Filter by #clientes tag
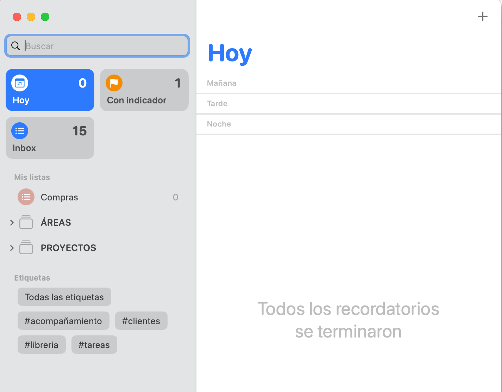The width and height of the screenshot is (502, 392). pos(141,321)
